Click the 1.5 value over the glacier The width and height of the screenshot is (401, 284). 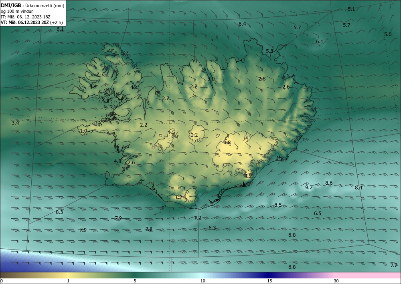(x=171, y=132)
